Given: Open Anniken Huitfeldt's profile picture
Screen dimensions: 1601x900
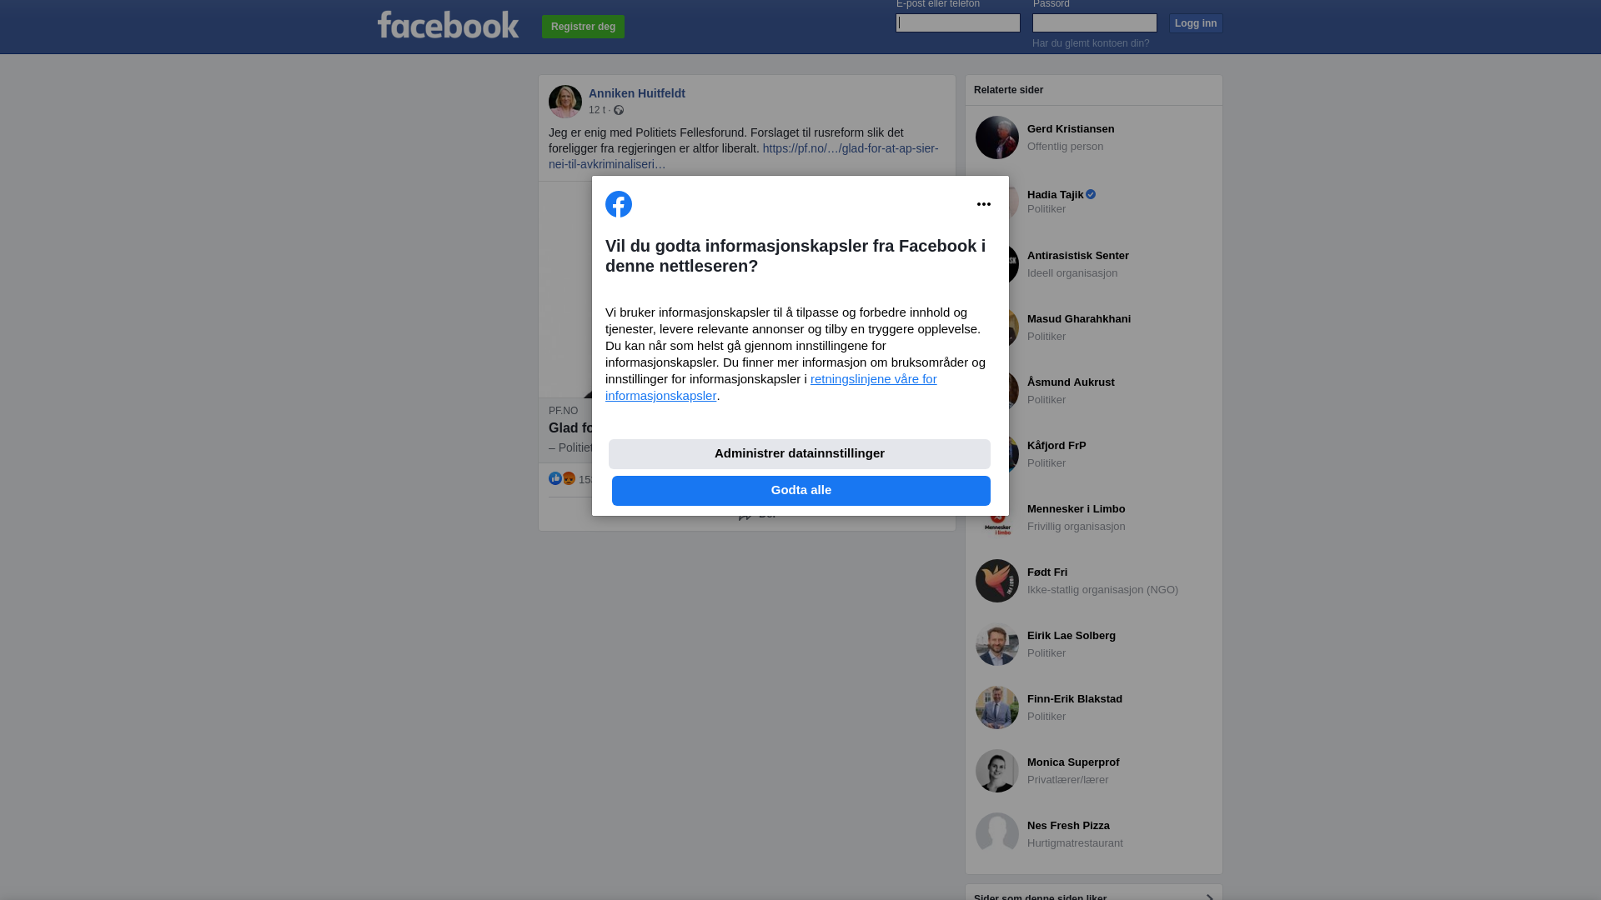Looking at the screenshot, I should [x=565, y=102].
